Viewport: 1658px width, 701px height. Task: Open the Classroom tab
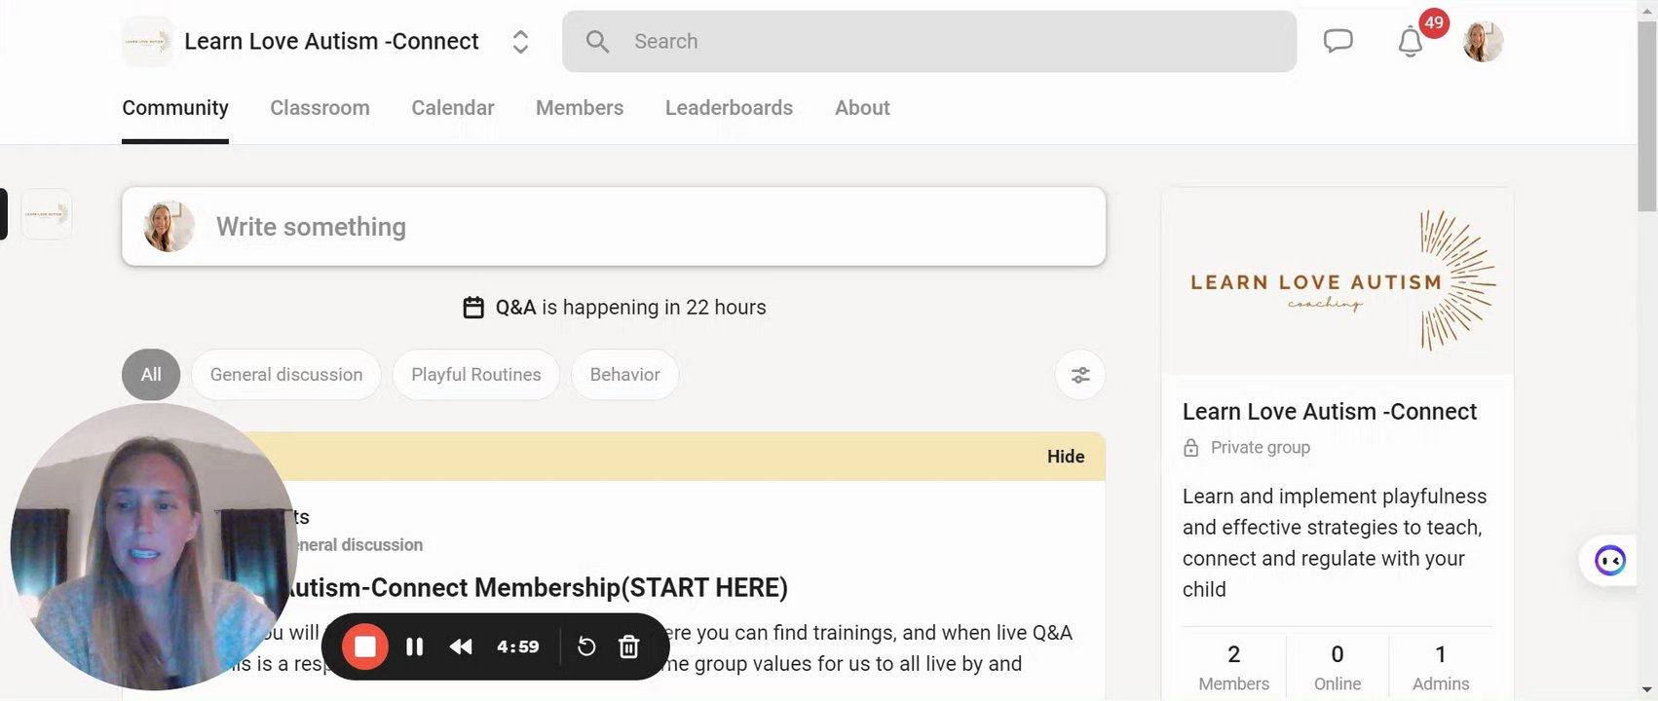(320, 108)
